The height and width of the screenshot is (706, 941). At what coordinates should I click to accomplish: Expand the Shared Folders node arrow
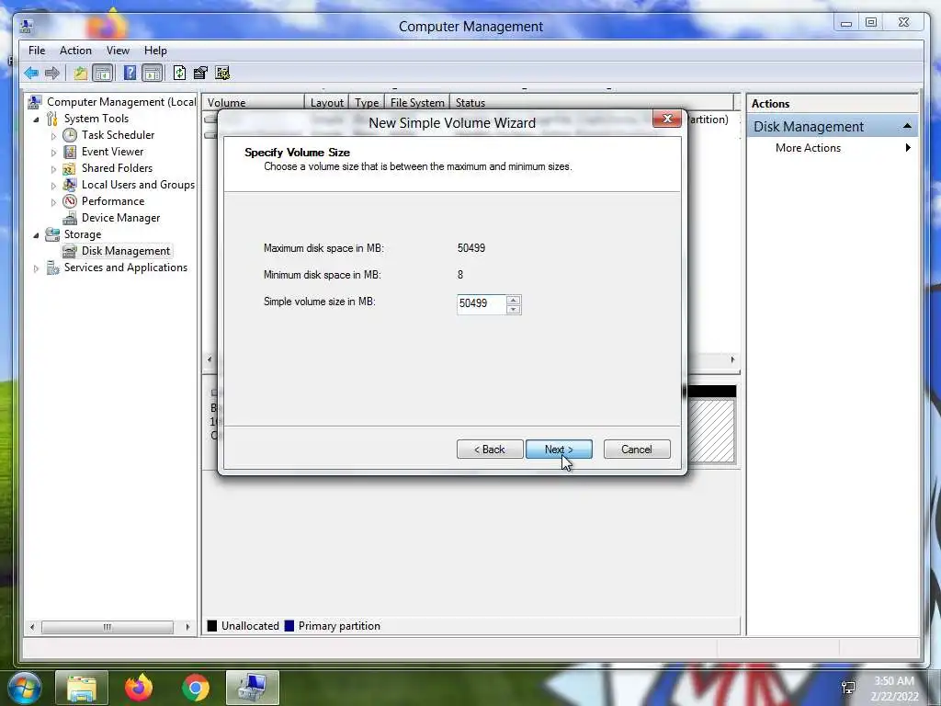pyautogui.click(x=53, y=169)
